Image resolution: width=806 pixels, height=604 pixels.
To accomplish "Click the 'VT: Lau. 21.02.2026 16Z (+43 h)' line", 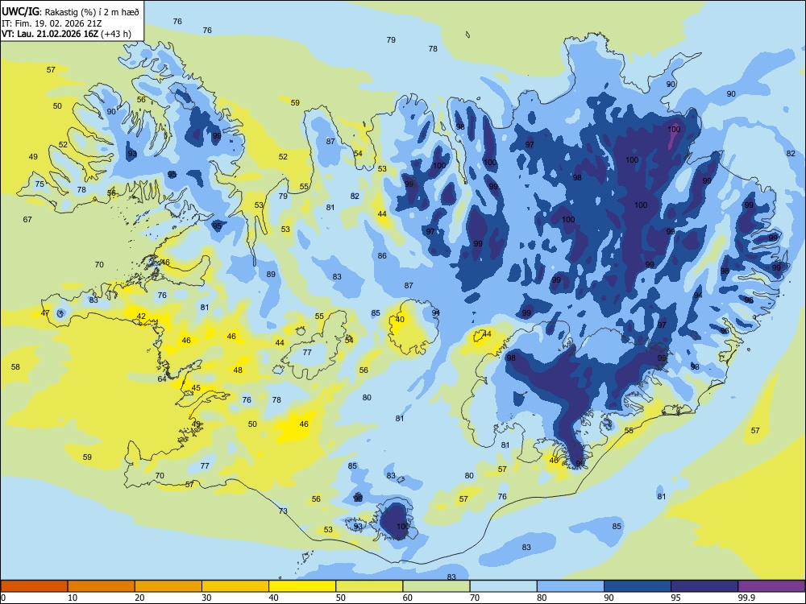I will pyautogui.click(x=66, y=34).
